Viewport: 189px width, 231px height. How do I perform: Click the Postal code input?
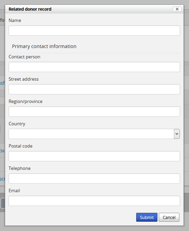click(94, 156)
